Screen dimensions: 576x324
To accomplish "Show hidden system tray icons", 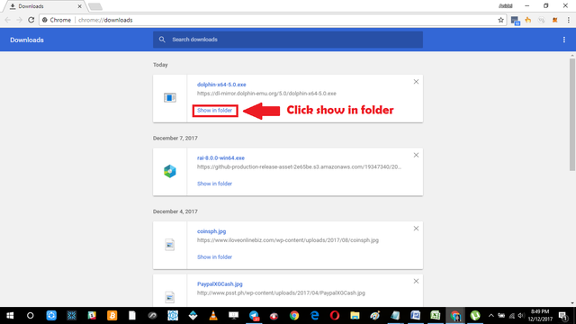I will click(x=490, y=316).
